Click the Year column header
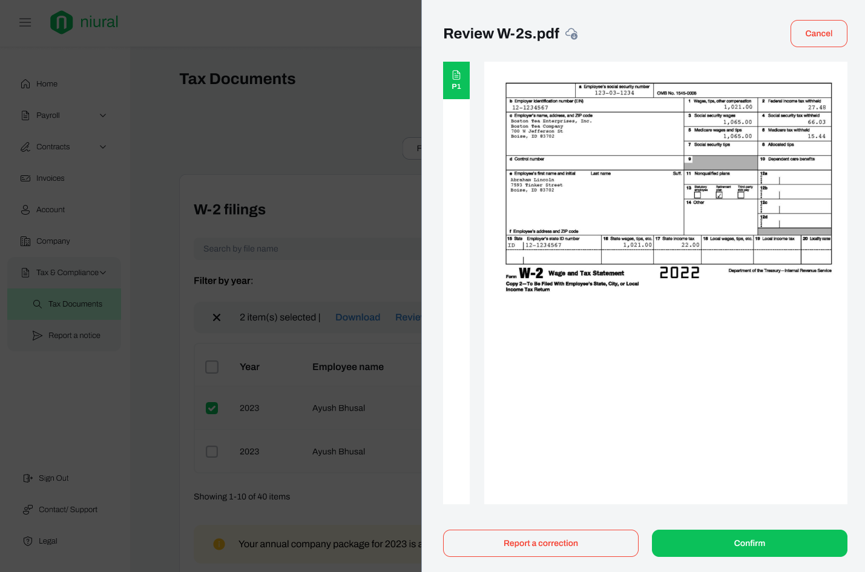The height and width of the screenshot is (572, 865). pyautogui.click(x=249, y=367)
